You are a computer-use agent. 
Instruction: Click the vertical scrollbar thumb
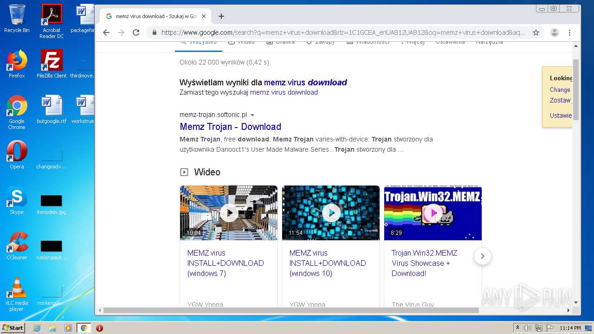(x=576, y=89)
